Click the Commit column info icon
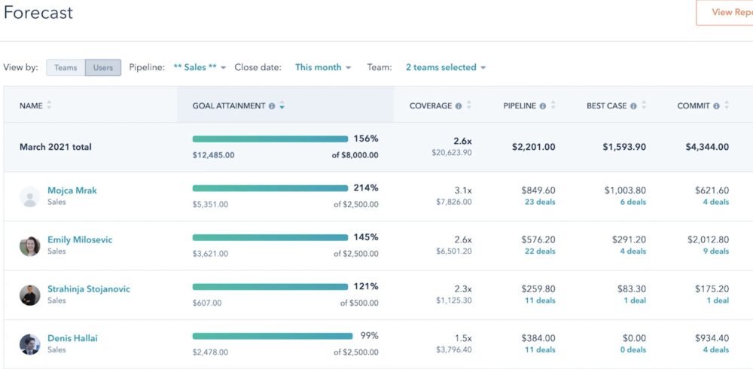Viewport: 753px width, 369px height. click(x=716, y=106)
